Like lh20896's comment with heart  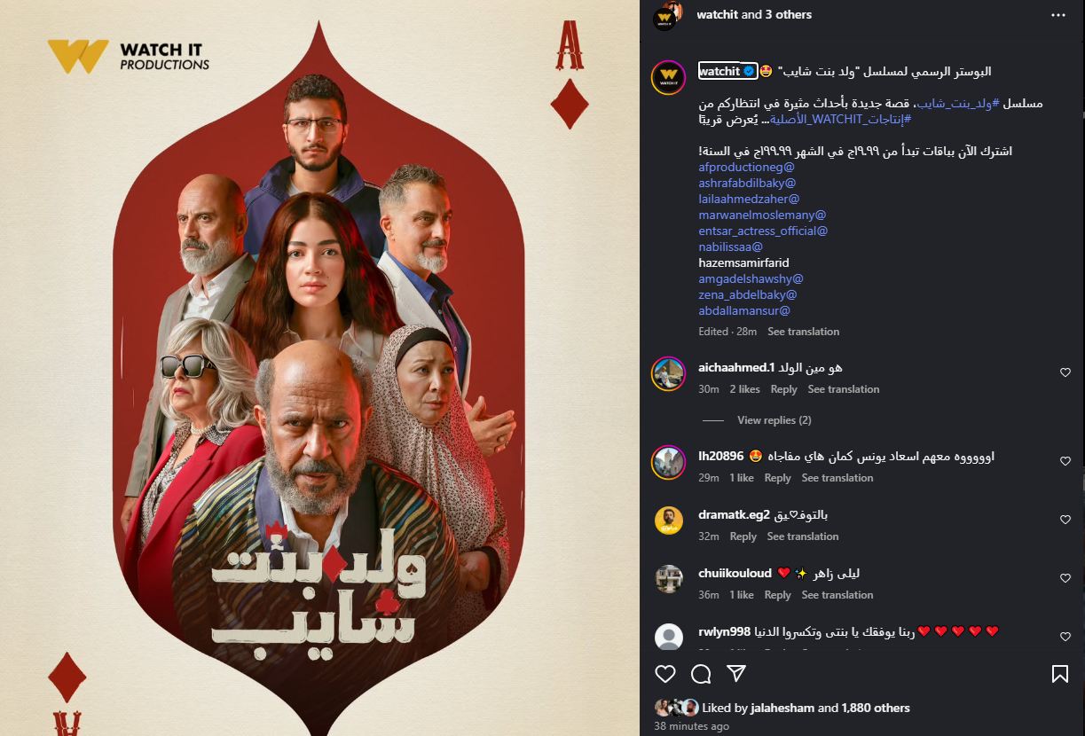[x=1065, y=461]
